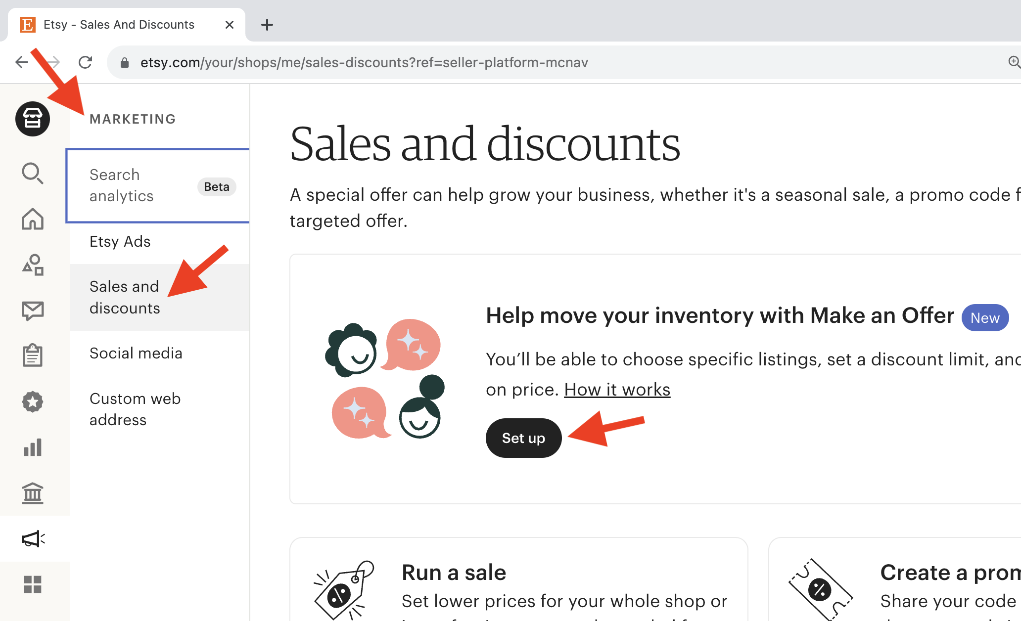Open Custom web address menu item
Image resolution: width=1021 pixels, height=621 pixels.
[135, 409]
